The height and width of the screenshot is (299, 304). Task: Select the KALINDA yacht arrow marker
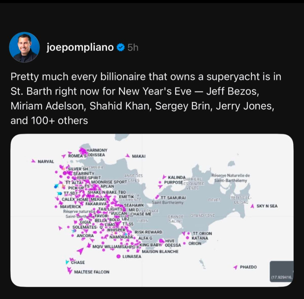tap(164, 177)
